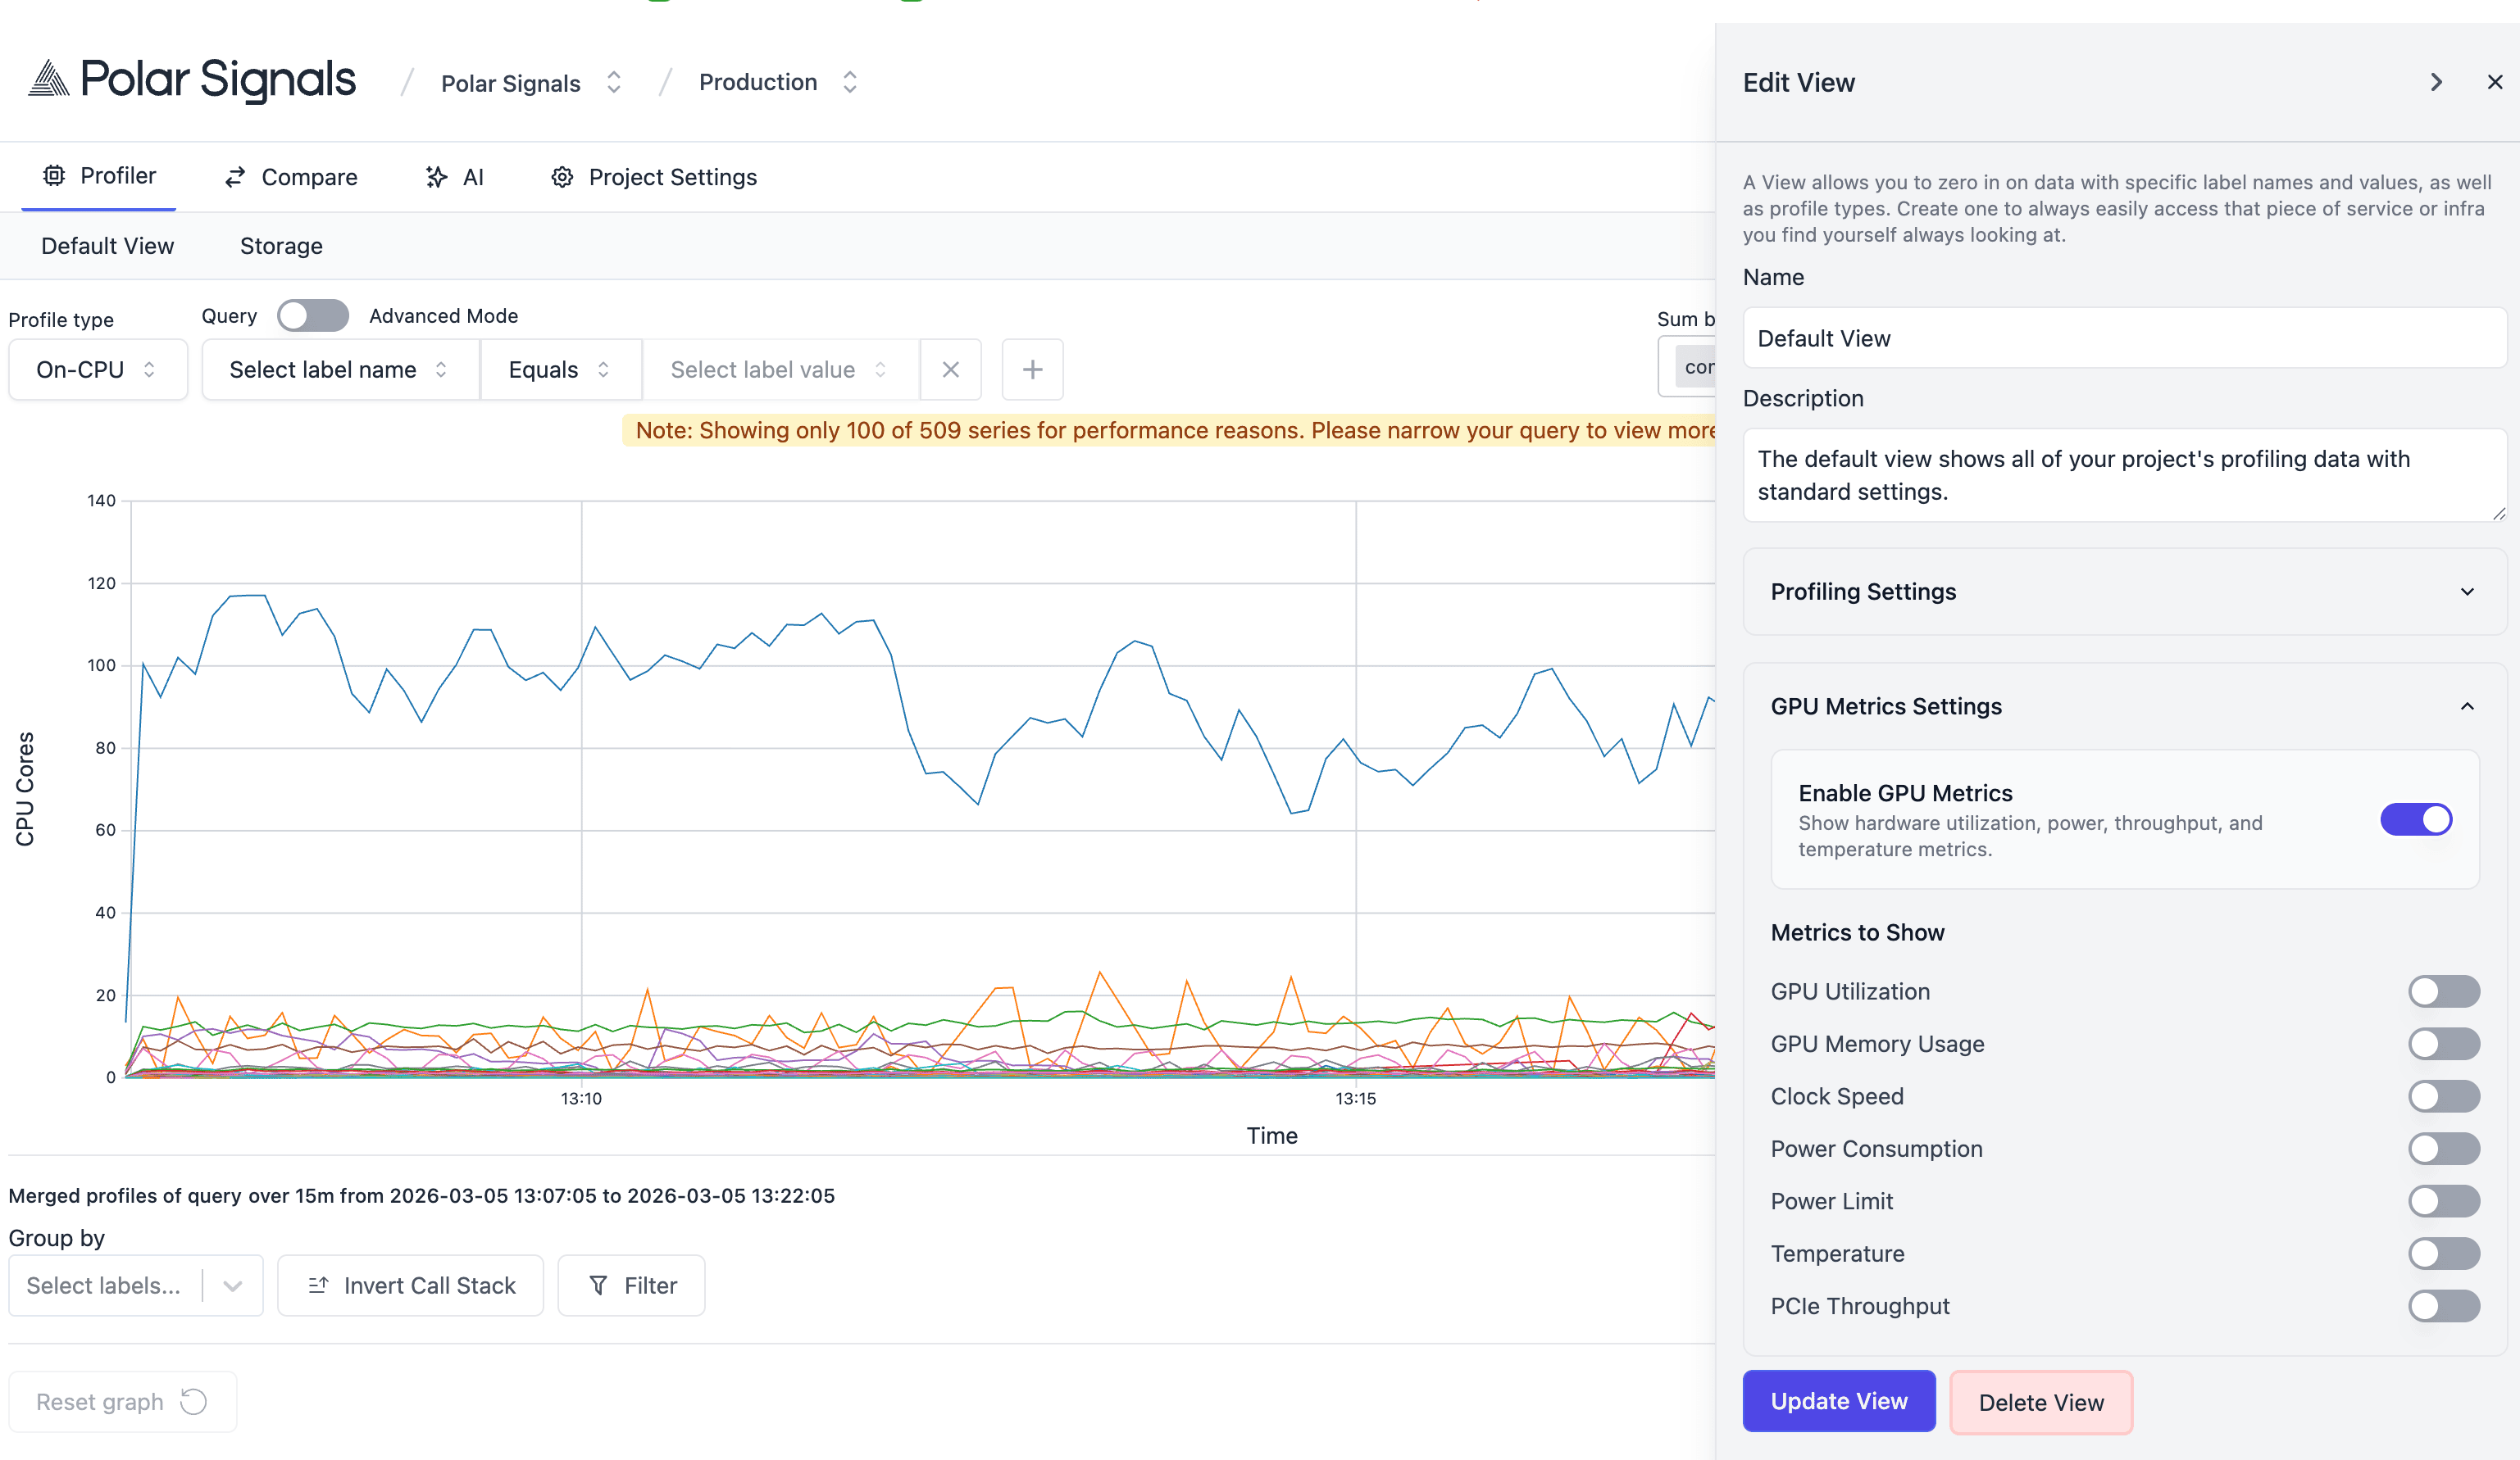Open the Select label name dropdown

[x=339, y=369]
